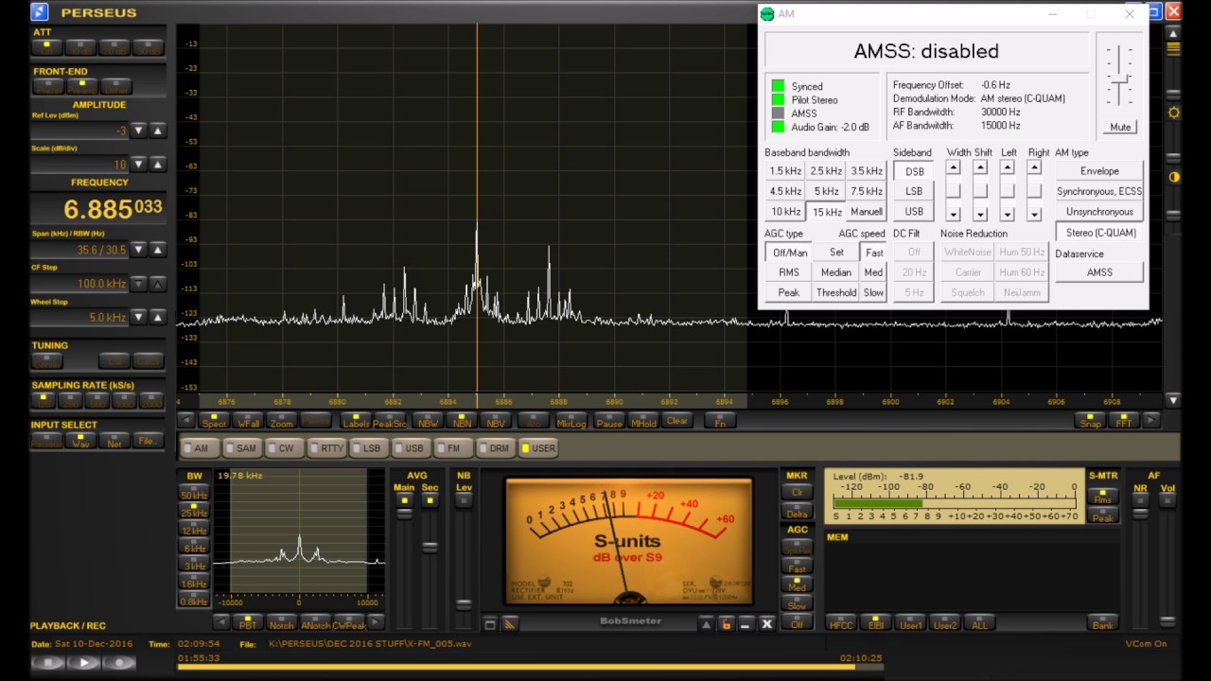Viewport: 1211px width, 681px height.
Task: Toggle the WFall waterfall button
Action: coord(248,421)
